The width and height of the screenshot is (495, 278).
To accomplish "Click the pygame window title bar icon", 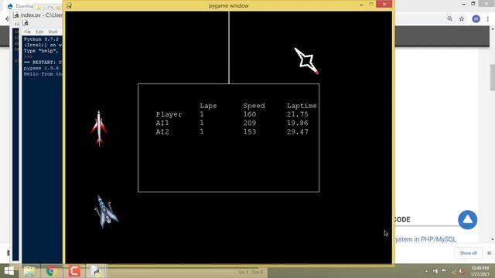I will tap(69, 5).
